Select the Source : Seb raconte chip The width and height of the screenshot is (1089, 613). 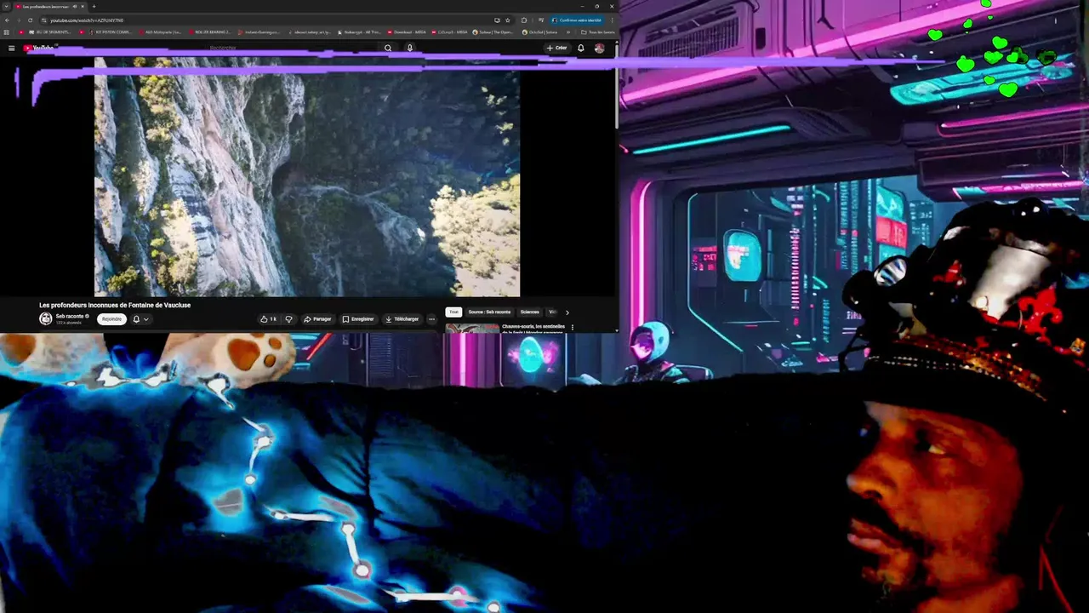pyautogui.click(x=489, y=312)
